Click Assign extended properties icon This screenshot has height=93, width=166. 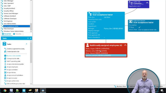(5, 64)
